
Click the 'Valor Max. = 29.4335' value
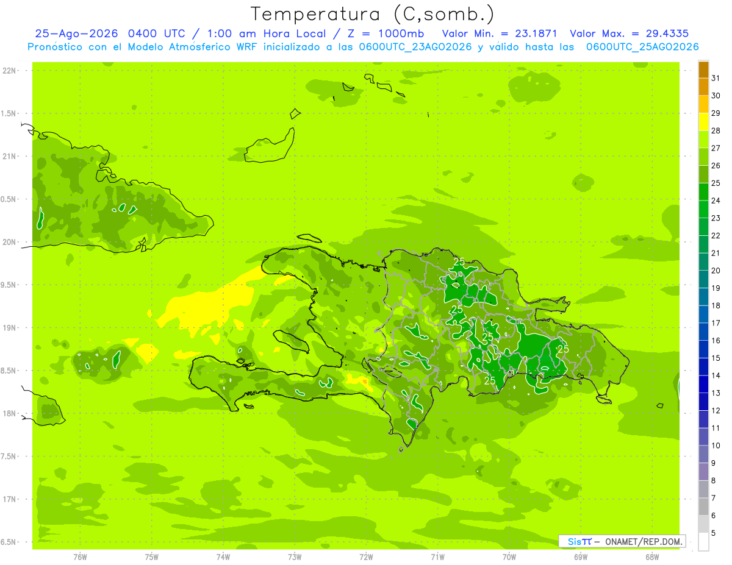629,34
